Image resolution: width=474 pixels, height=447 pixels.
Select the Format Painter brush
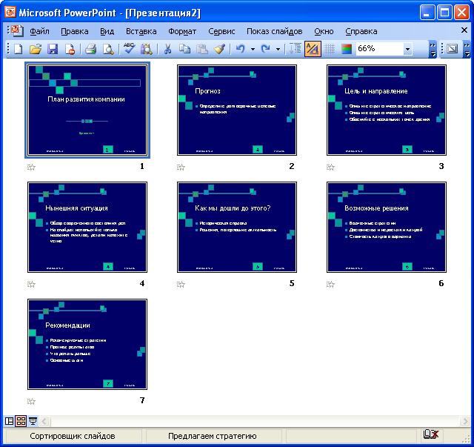[219, 49]
